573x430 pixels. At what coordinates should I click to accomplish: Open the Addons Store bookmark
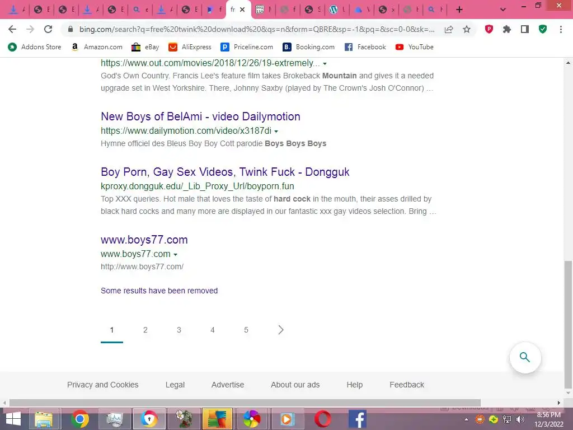[x=35, y=47]
